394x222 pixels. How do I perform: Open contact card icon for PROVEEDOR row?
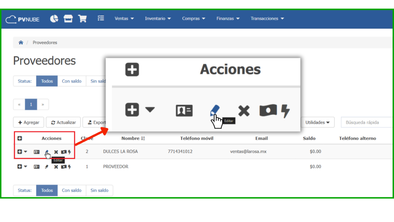37,167
